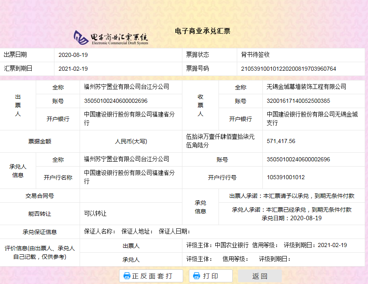The width and height of the screenshot is (368, 284).
Task: Select the 交易合同号 label
Action: [x=40, y=196]
